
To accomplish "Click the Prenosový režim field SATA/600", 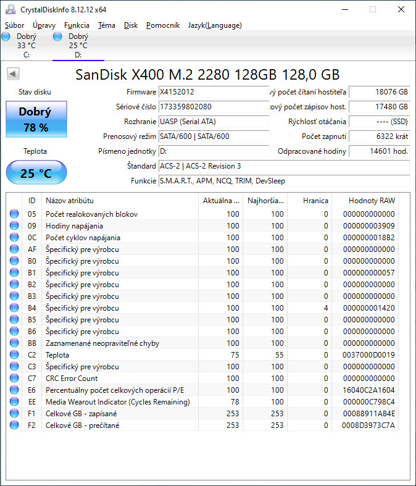I will (214, 136).
